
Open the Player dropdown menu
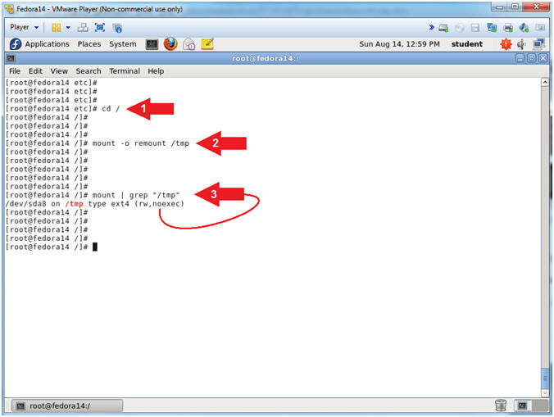[24, 27]
